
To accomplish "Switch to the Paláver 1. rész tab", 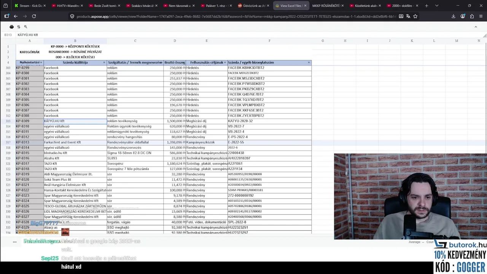I will (x=216, y=6).
